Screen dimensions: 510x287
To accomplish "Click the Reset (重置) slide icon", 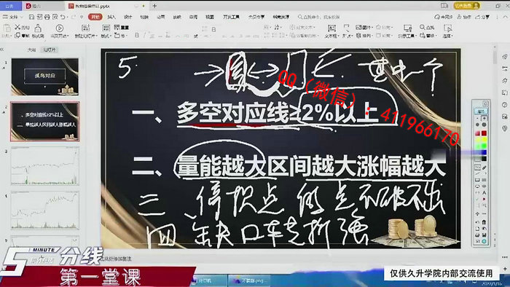I will tap(117, 28).
